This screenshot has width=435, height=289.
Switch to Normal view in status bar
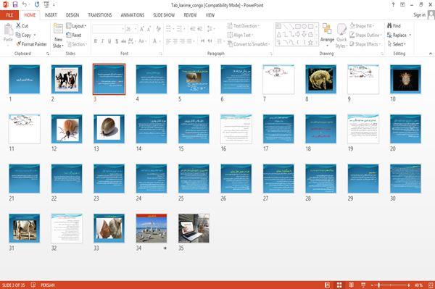coord(328,285)
